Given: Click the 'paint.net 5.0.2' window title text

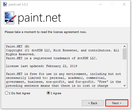Looking at the screenshot, I should coord(18,4).
